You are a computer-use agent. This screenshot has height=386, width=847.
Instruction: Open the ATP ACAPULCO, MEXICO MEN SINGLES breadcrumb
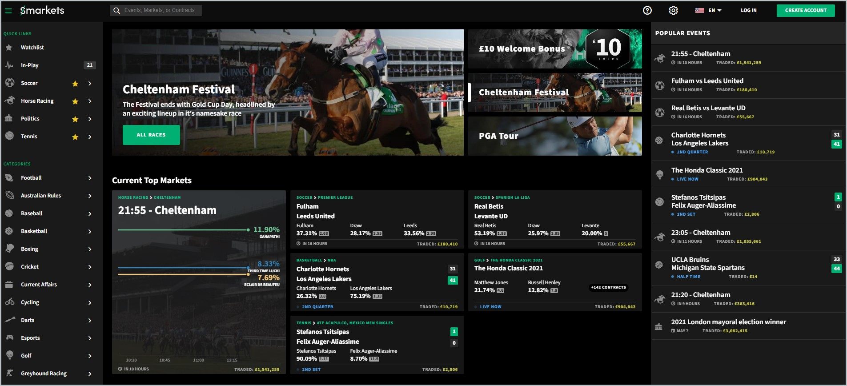(355, 323)
